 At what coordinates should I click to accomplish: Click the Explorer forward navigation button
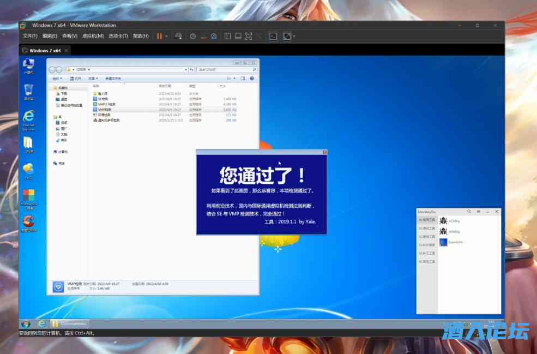59,70
